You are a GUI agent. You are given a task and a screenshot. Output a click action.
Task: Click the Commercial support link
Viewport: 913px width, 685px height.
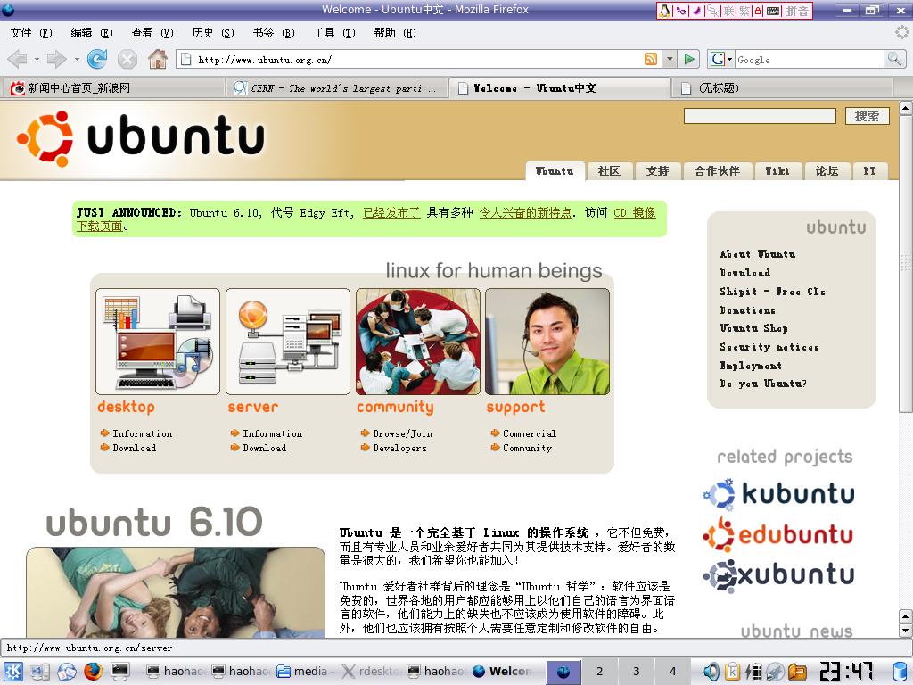[530, 433]
